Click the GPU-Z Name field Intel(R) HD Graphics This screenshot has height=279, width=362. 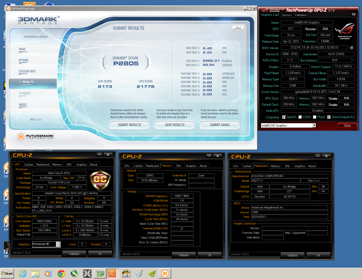[307, 22]
